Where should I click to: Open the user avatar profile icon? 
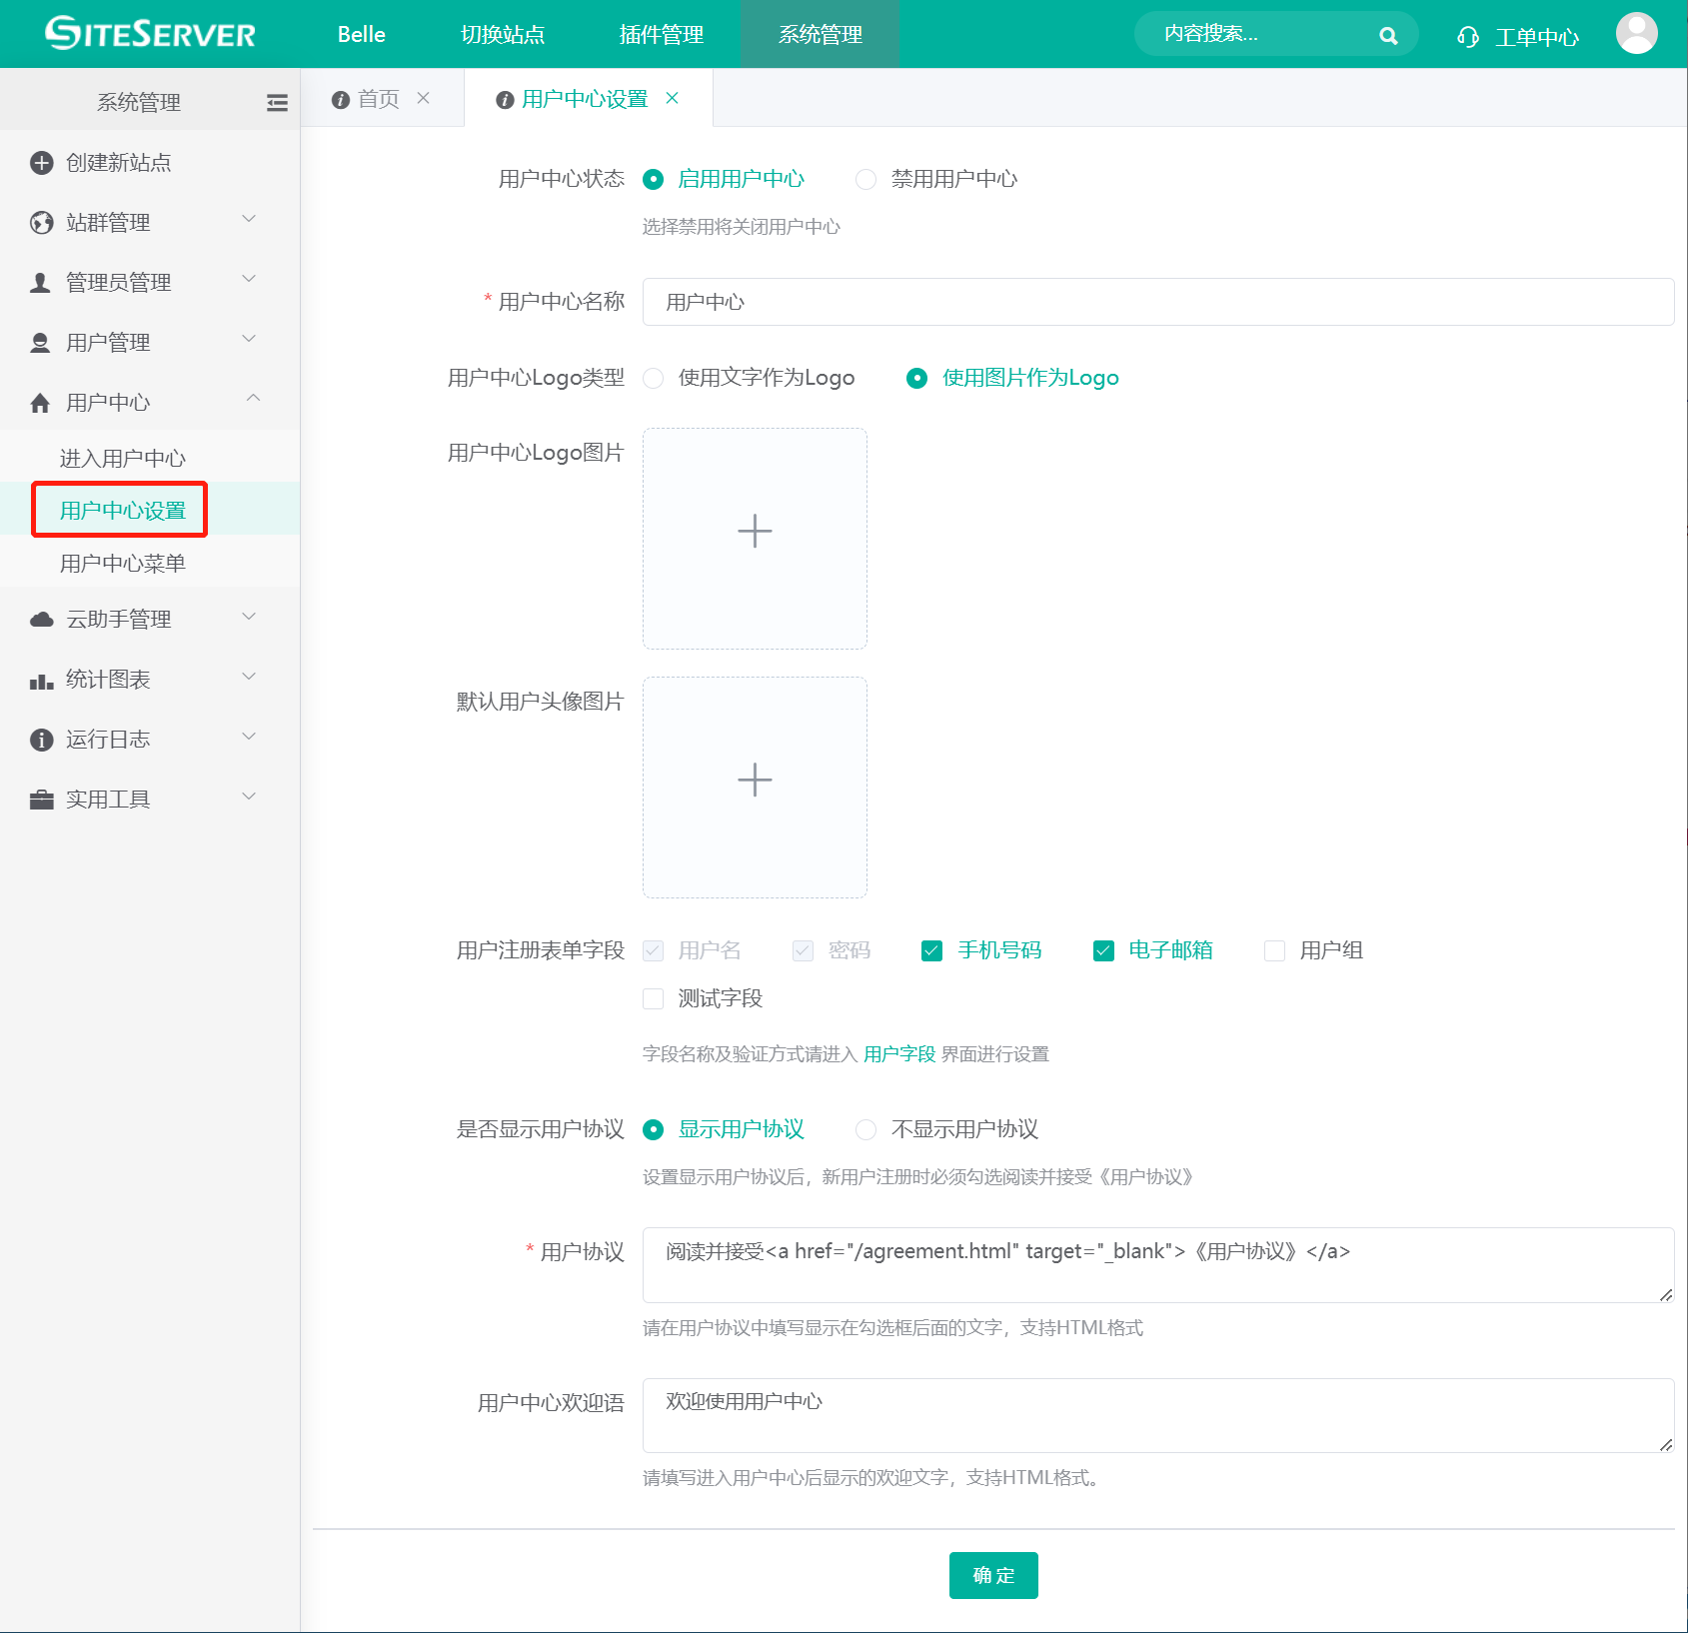pos(1636,34)
